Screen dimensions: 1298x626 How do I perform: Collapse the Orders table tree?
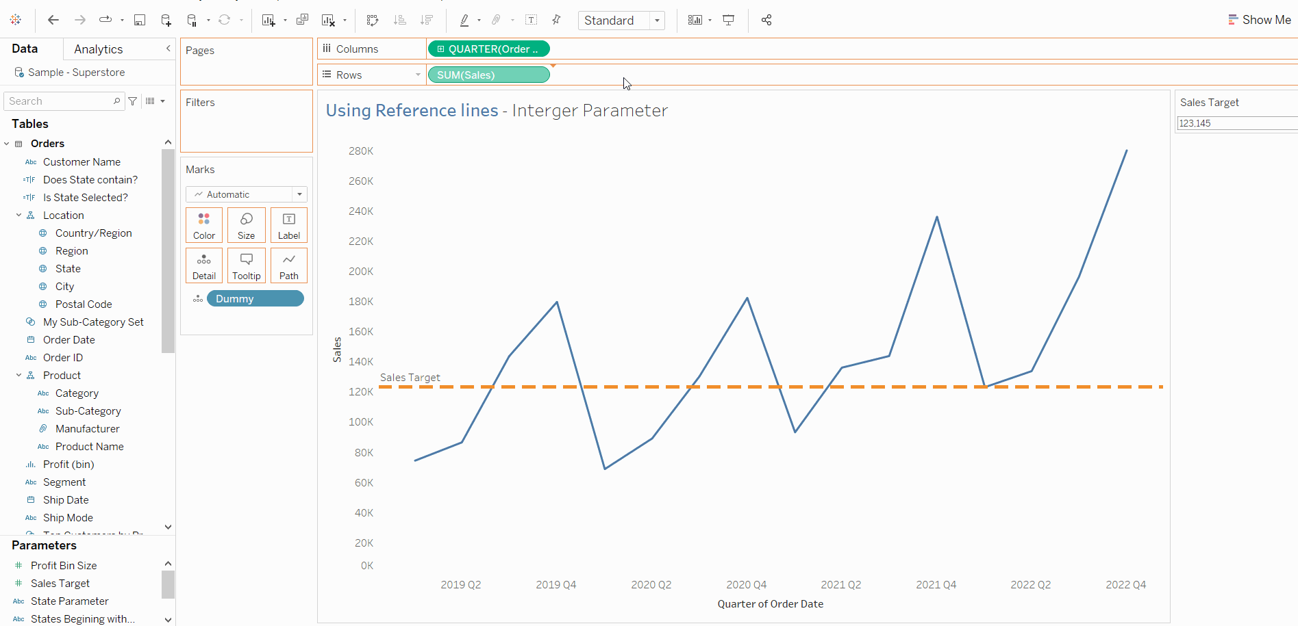coord(7,144)
